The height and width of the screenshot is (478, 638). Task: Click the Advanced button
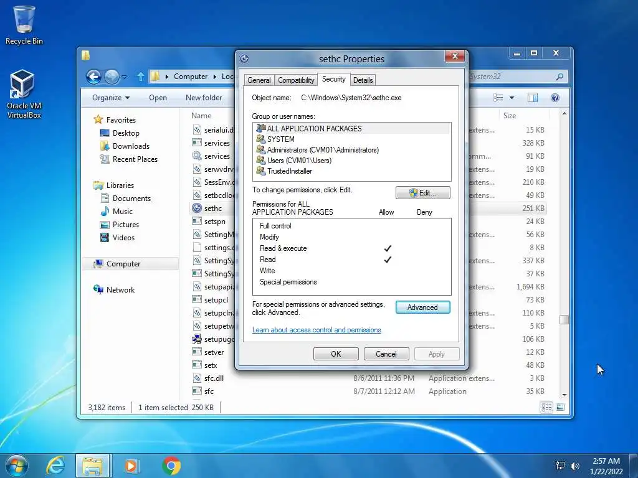point(423,307)
